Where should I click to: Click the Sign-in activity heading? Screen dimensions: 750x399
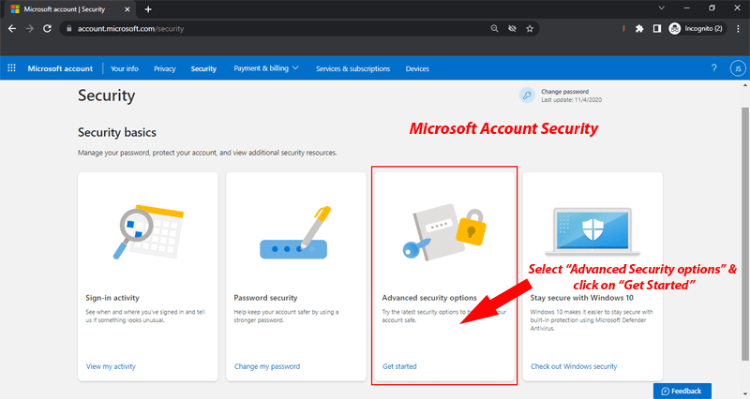point(112,298)
